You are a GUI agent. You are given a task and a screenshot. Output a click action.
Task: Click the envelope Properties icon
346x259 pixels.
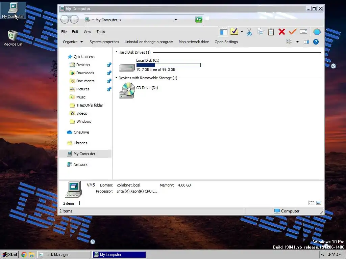point(303,32)
